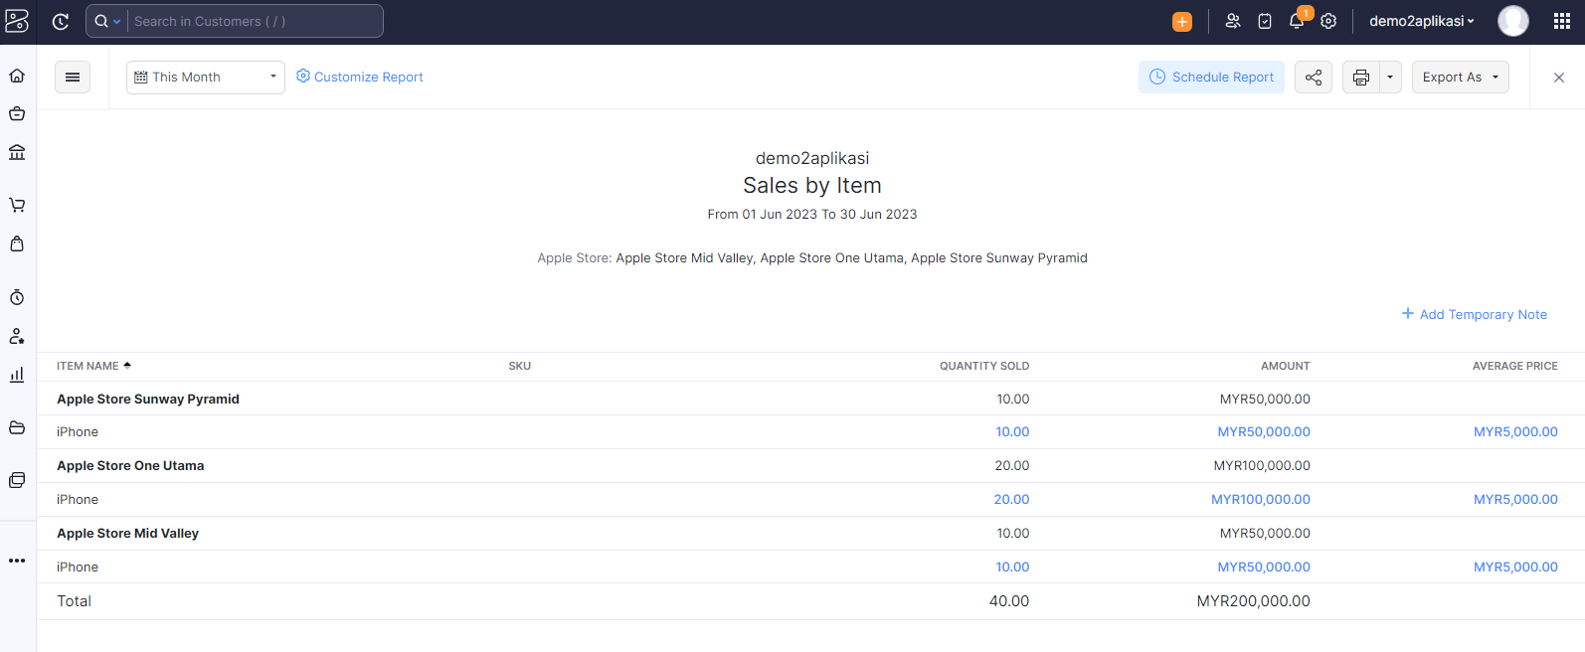Open the Reports bar chart icon
The width and height of the screenshot is (1585, 652).
click(17, 375)
